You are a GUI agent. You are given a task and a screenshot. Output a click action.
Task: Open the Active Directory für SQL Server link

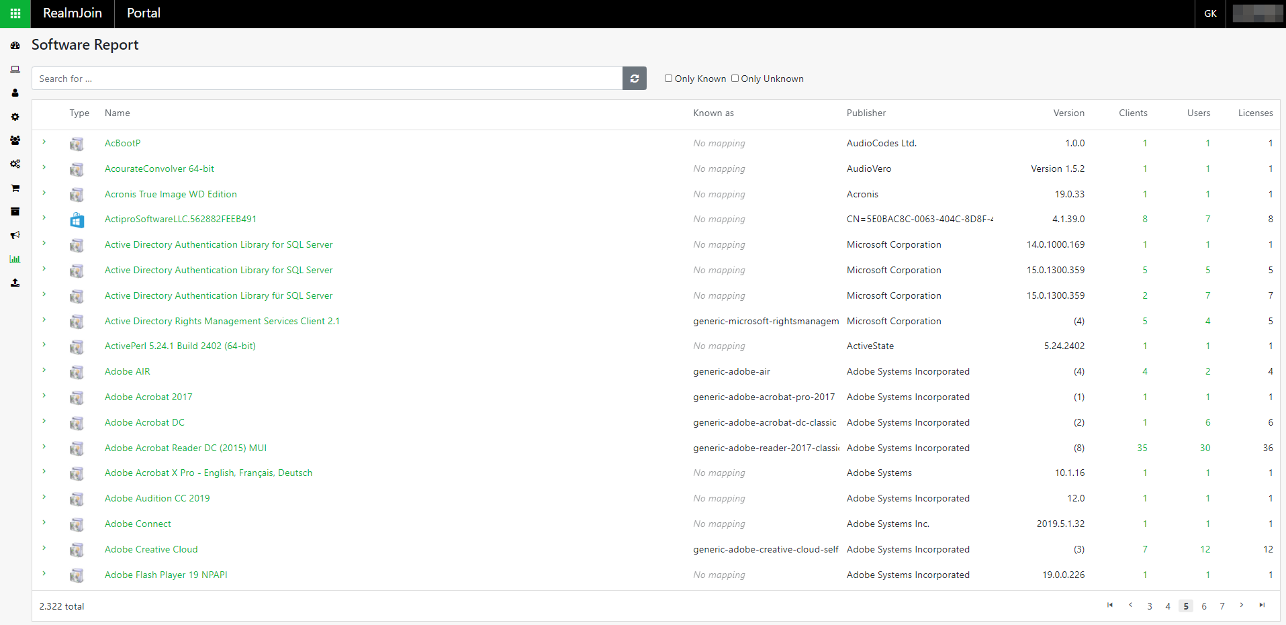pos(218,295)
